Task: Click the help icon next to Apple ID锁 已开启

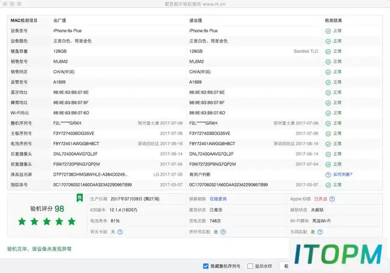Action: point(332,199)
